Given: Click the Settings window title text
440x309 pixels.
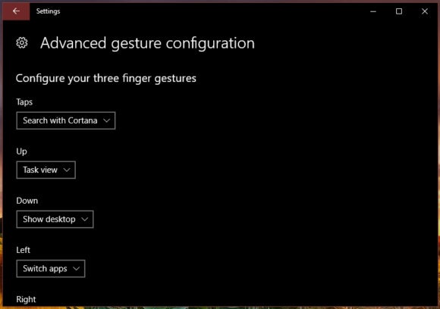Looking at the screenshot, I should (48, 11).
